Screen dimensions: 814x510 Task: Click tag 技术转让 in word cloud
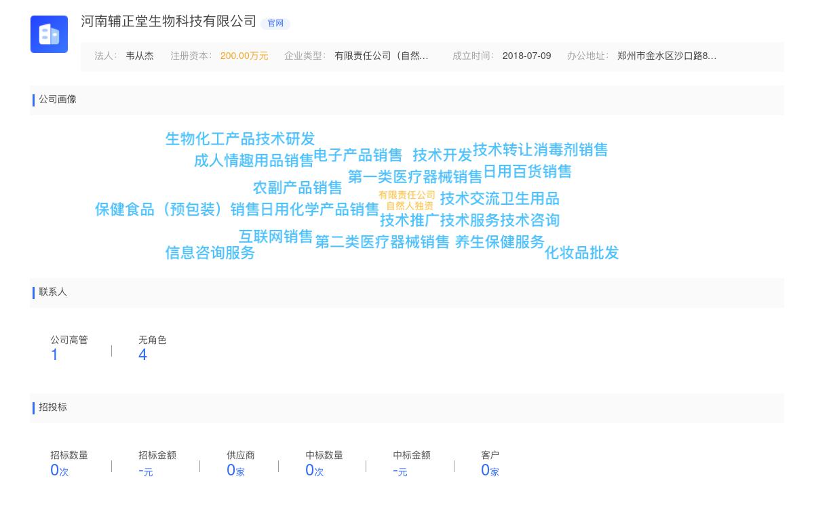pyautogui.click(x=503, y=150)
